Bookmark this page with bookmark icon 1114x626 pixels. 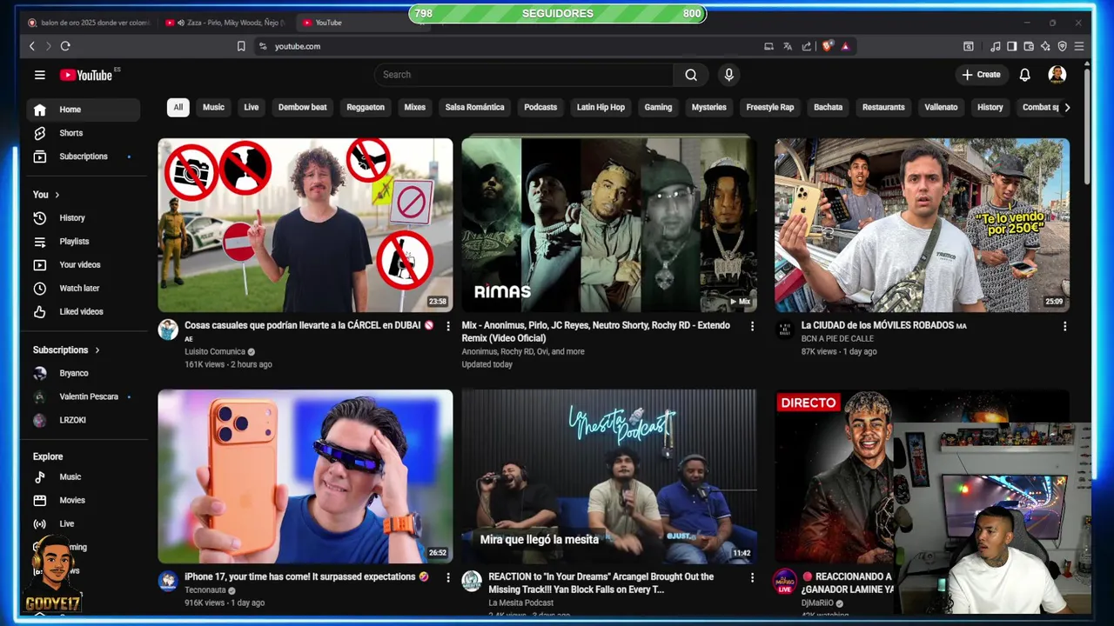click(241, 46)
